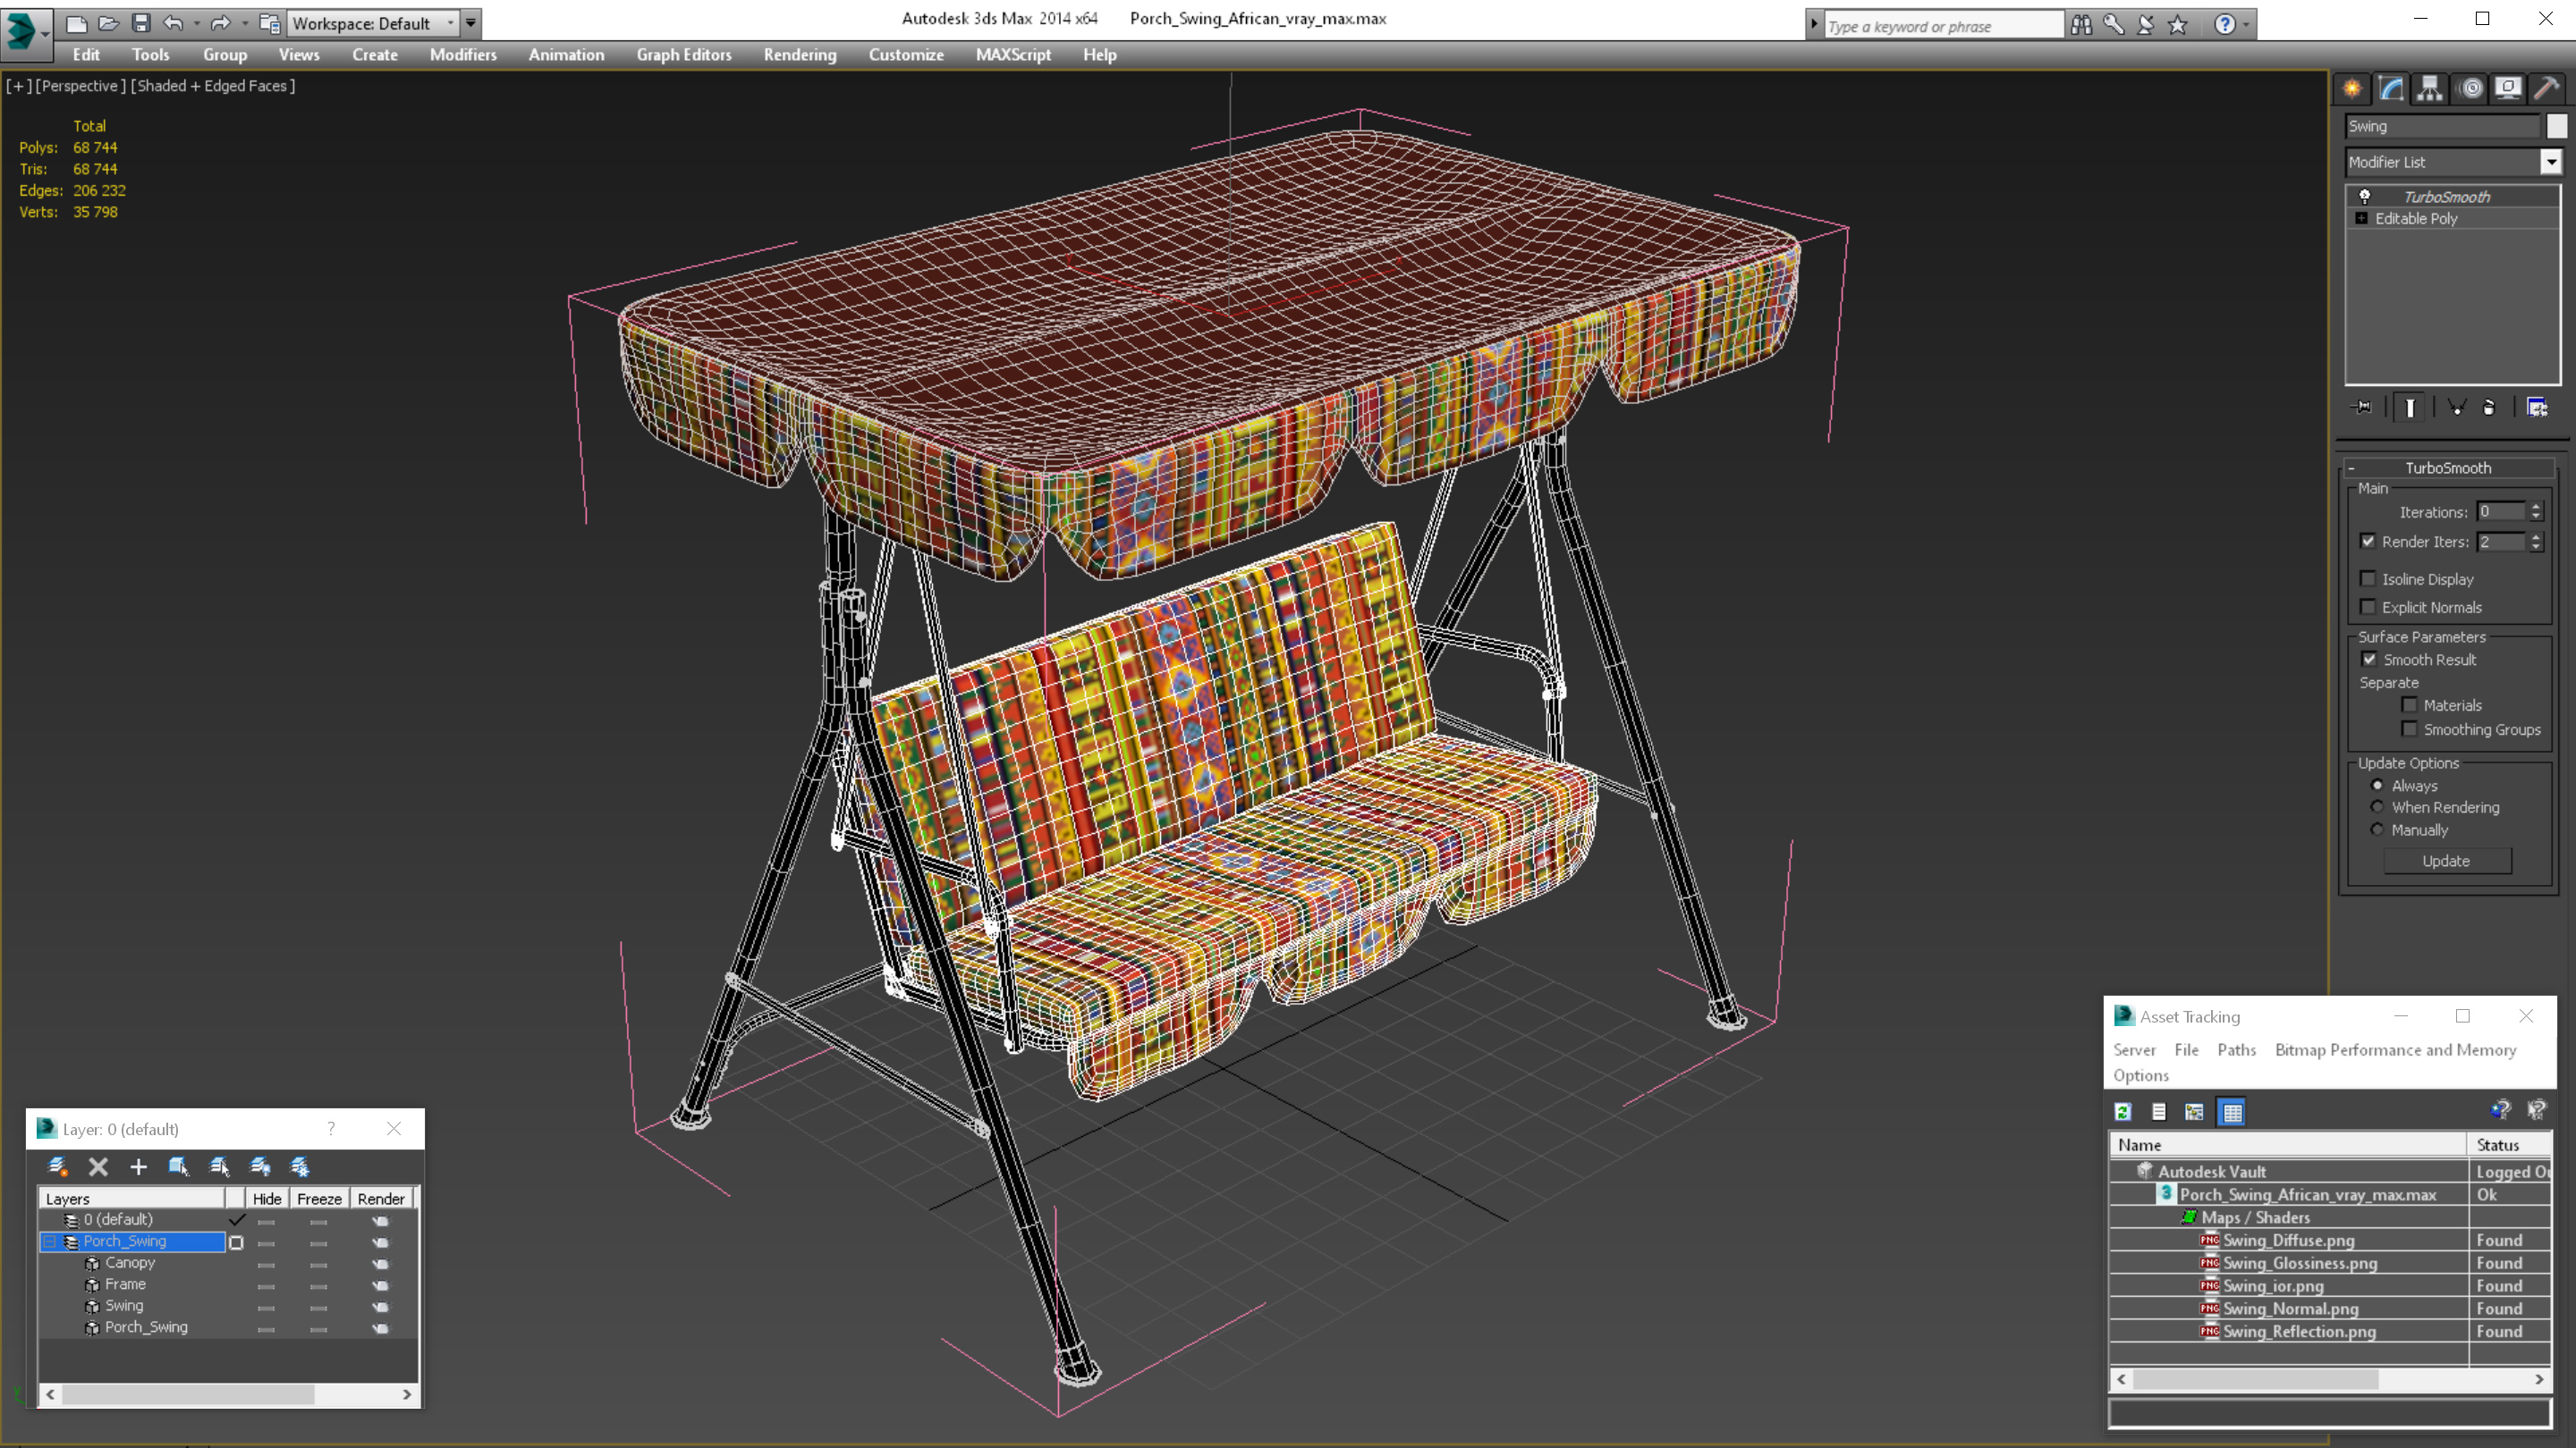The image size is (2576, 1448).
Task: Open the Display command panel tab
Action: click(x=2508, y=88)
